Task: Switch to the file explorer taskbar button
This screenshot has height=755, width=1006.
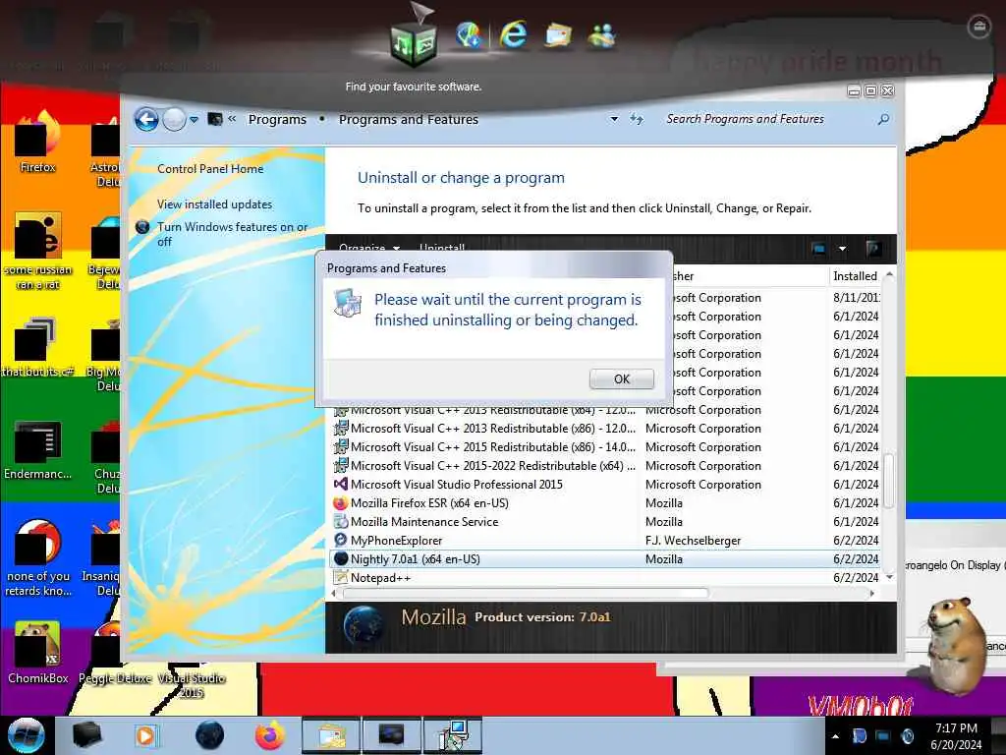Action: tap(330, 735)
